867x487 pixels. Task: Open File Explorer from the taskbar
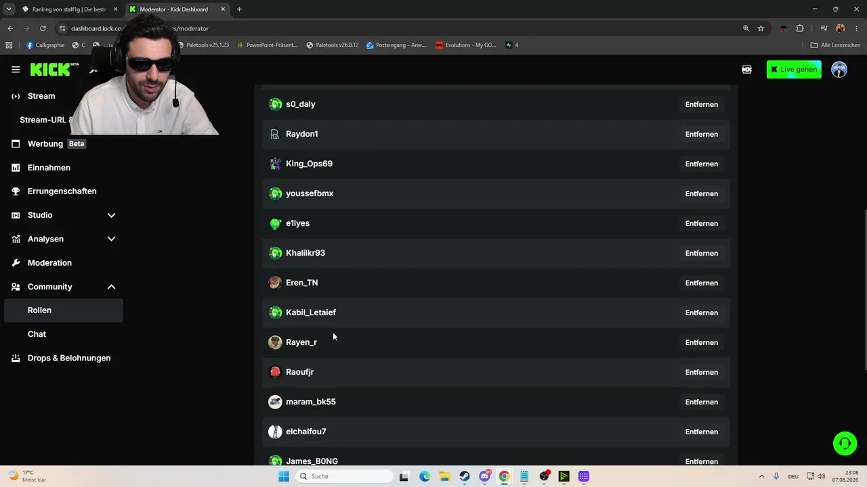444,476
